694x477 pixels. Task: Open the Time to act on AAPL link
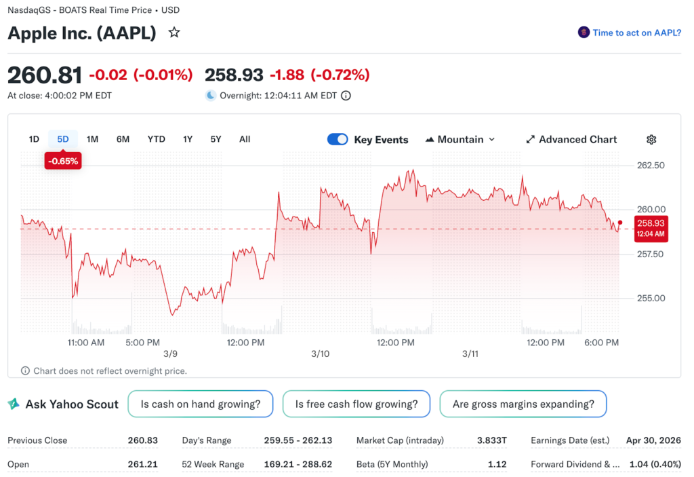click(636, 33)
